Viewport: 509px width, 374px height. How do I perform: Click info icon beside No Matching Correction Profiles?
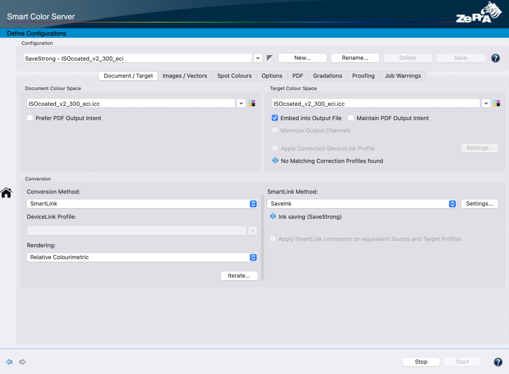click(275, 160)
